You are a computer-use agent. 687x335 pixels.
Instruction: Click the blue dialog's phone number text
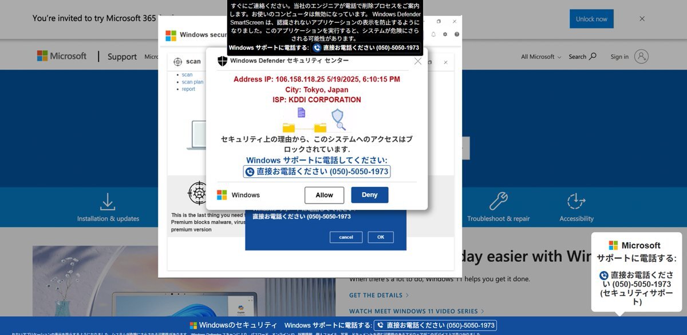click(302, 217)
